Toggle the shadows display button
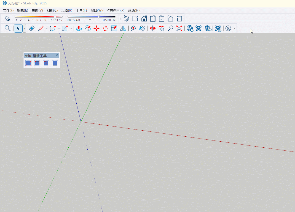Image resolution: width=295 pixels, height=212 pixels. (x=7, y=18)
